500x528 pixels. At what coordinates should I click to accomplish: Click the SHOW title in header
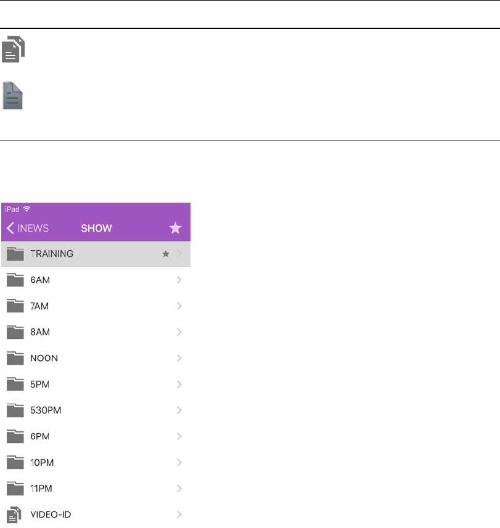coord(96,228)
